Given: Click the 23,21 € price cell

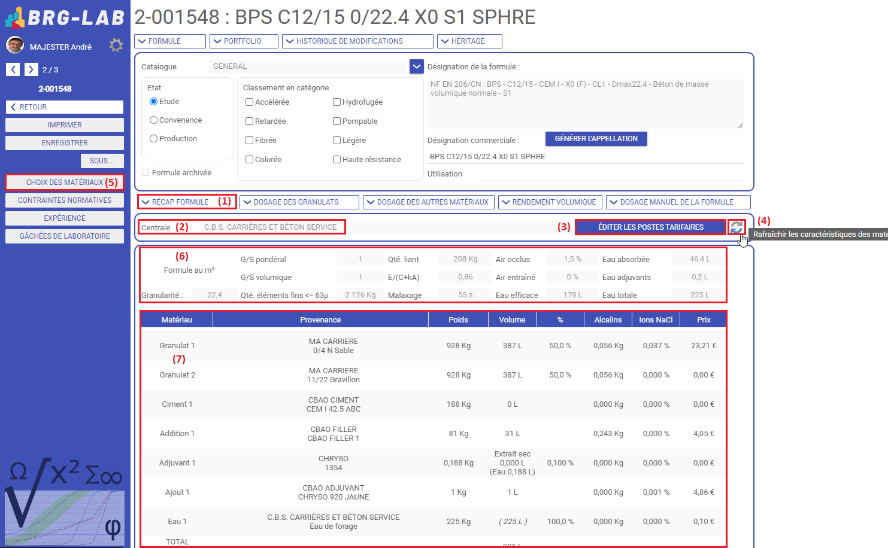Looking at the screenshot, I should (704, 346).
